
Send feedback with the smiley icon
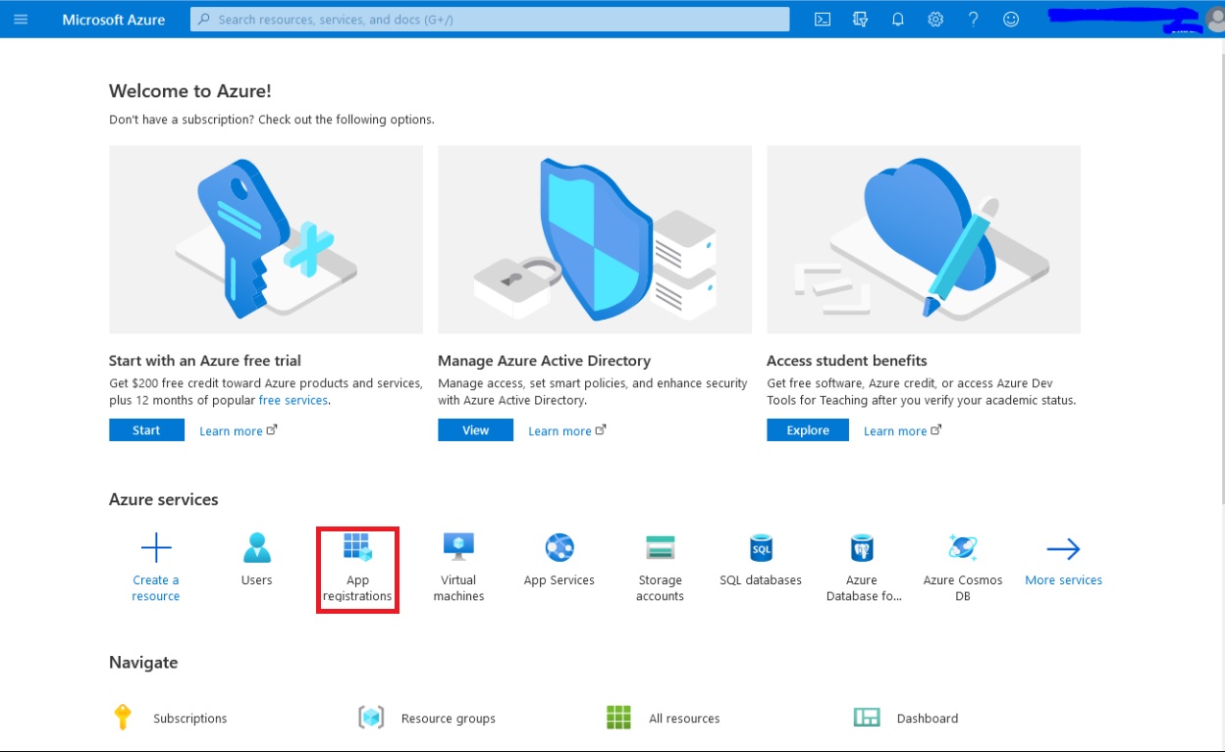point(1011,19)
